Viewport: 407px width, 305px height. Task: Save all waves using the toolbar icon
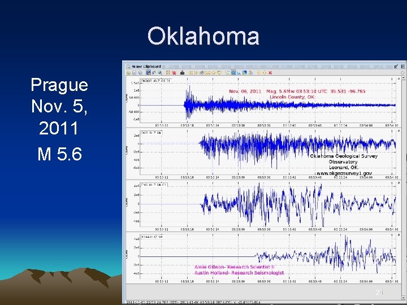tap(140, 73)
